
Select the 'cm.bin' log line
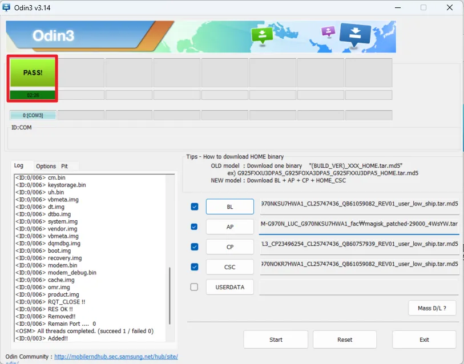[41, 177]
